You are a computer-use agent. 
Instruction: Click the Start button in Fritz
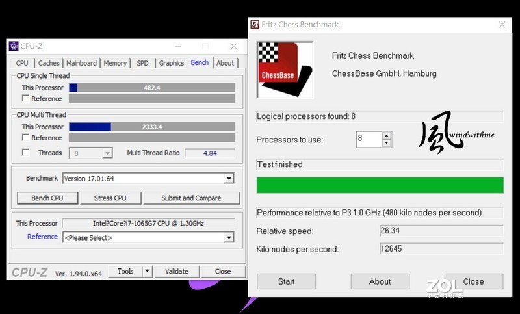tap(286, 281)
